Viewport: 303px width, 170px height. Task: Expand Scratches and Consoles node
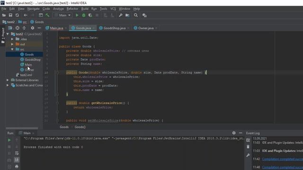pos(8,85)
